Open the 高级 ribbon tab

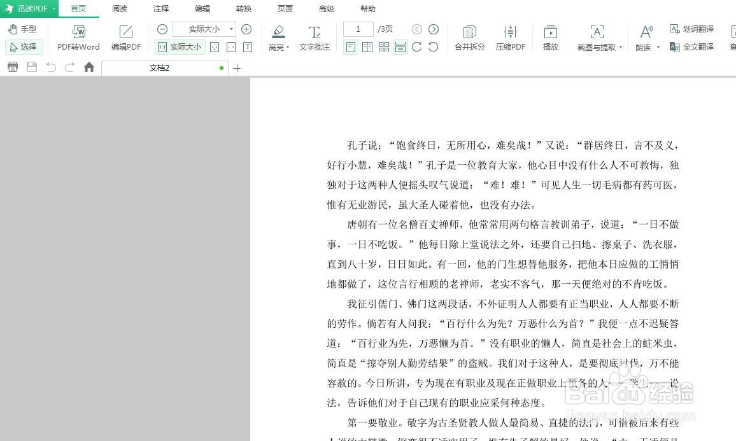pos(326,9)
